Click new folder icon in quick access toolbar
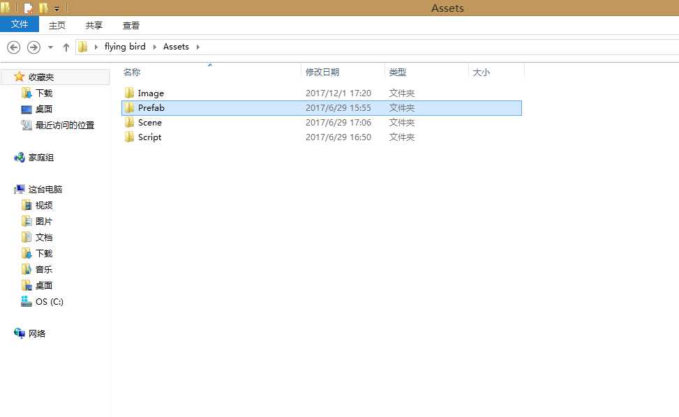The image size is (679, 417). 43,8
